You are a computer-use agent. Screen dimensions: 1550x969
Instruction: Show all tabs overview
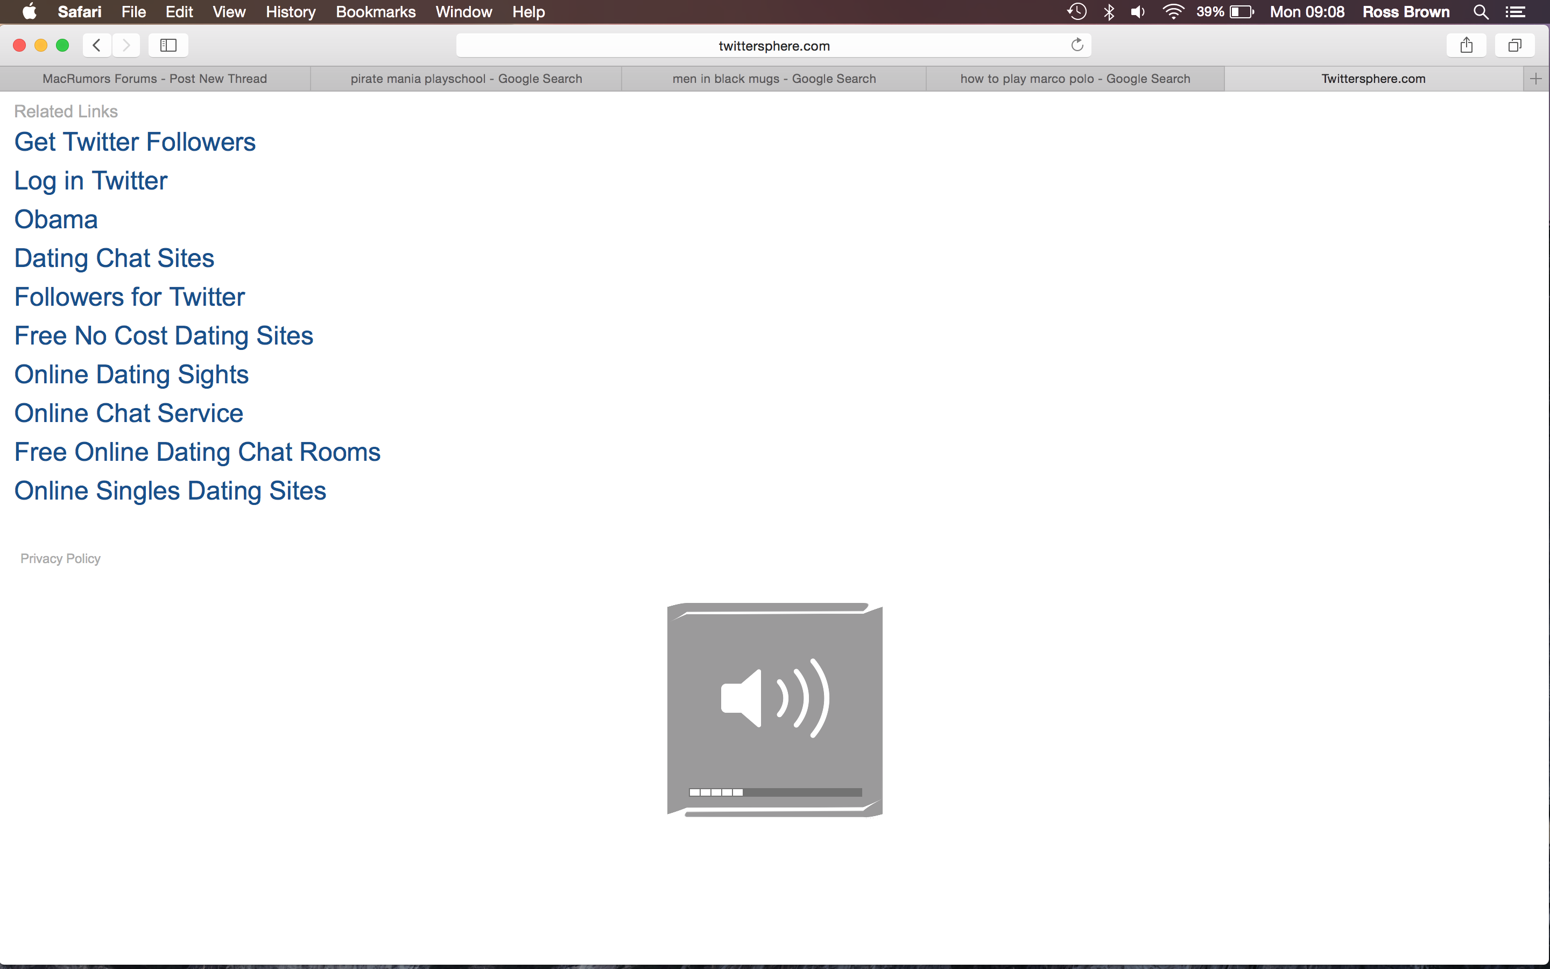(x=1515, y=45)
